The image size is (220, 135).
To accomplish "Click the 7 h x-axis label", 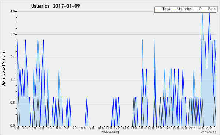I will (x=75, y=128).
